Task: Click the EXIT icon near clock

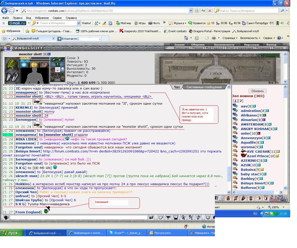Action: pos(266,198)
